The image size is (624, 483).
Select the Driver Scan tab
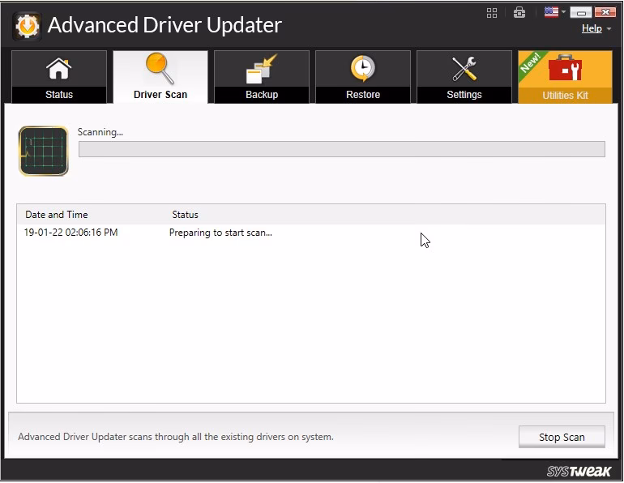[x=160, y=77]
